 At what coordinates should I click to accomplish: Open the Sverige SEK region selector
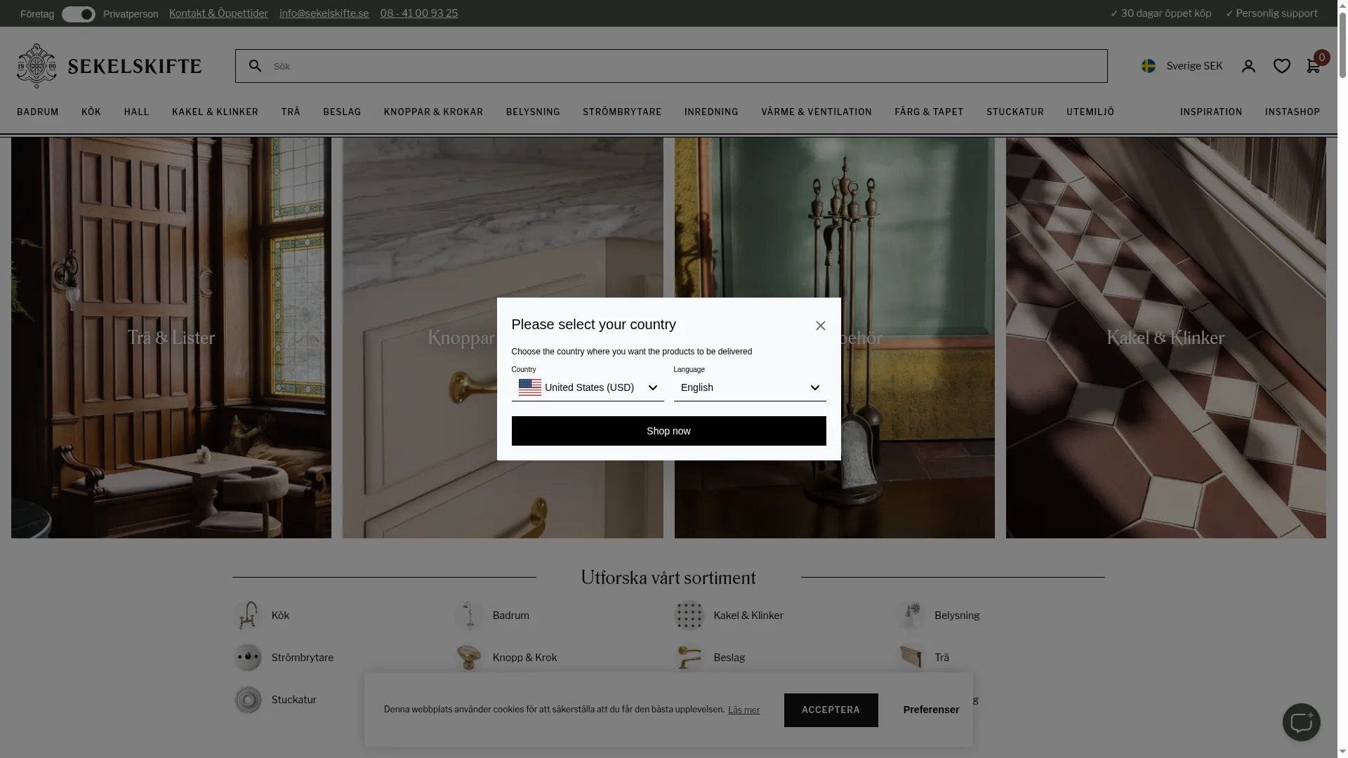1182,66
